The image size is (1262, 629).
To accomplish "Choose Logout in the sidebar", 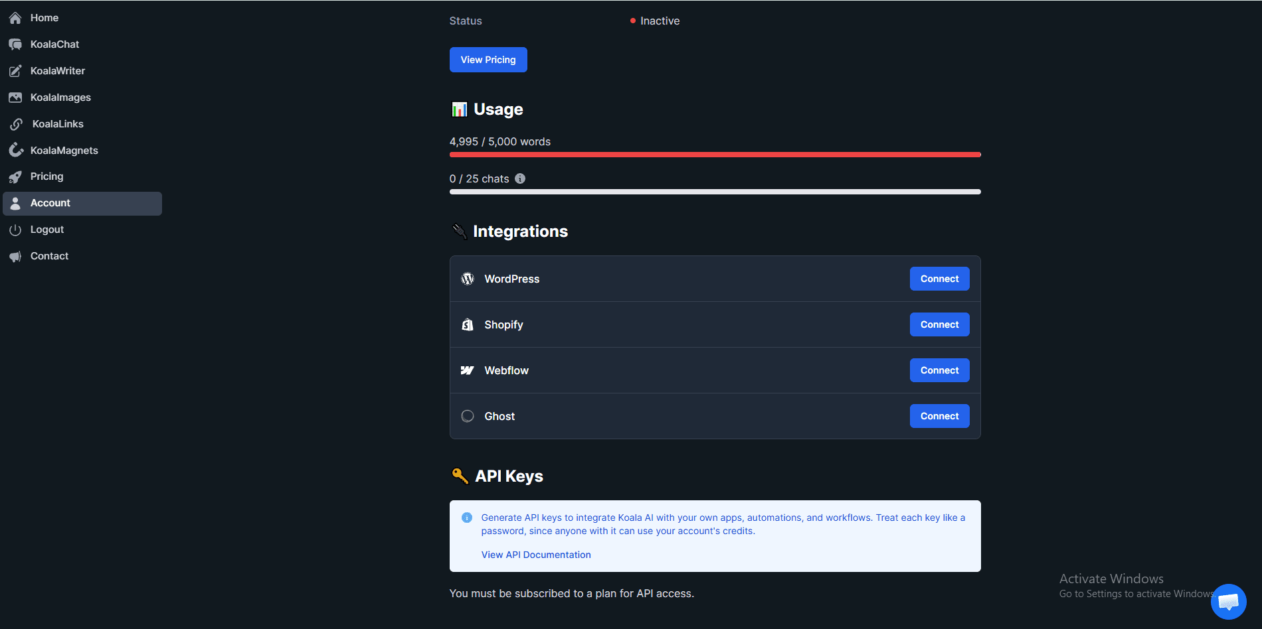I will (x=82, y=230).
